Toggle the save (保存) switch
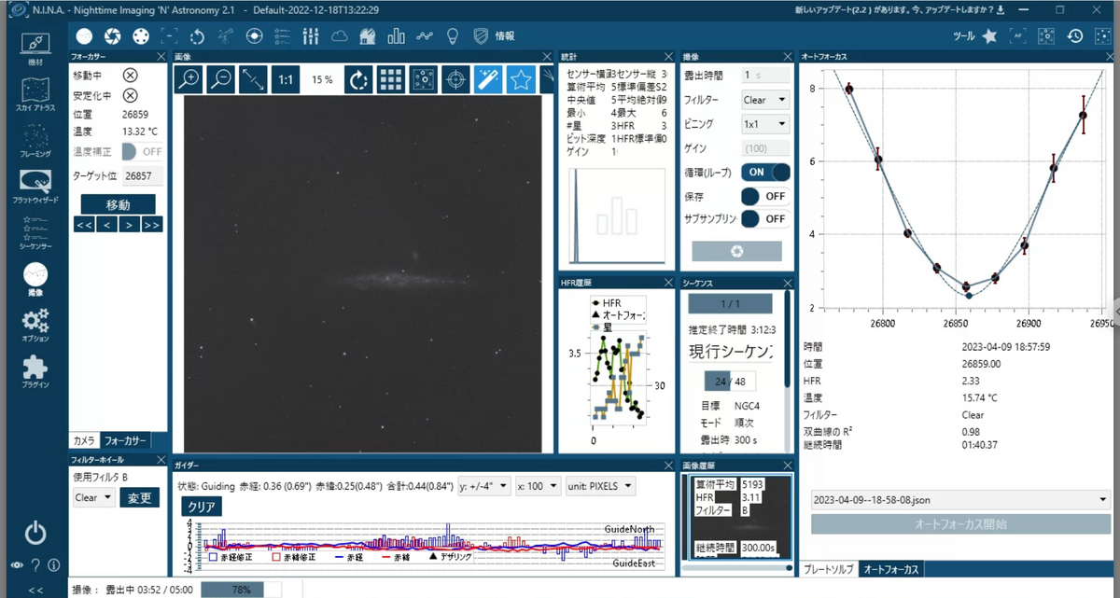Image resolution: width=1120 pixels, height=598 pixels. click(765, 196)
